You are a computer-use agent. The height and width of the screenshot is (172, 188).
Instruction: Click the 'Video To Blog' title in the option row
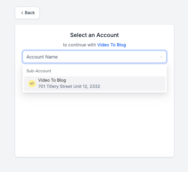click(x=52, y=80)
